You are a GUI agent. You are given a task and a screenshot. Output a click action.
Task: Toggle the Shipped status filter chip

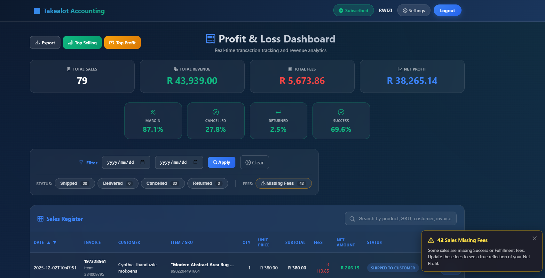coord(75,184)
